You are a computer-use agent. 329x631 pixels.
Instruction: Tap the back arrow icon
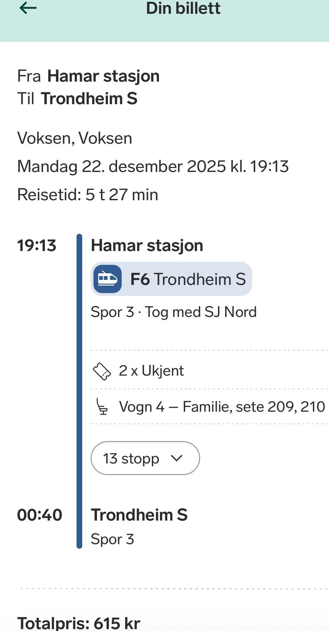coord(28,8)
